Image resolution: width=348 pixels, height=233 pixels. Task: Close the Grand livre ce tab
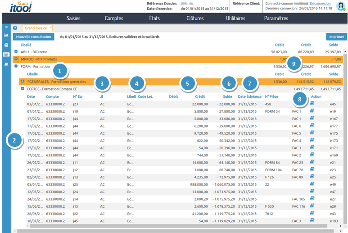50,27
